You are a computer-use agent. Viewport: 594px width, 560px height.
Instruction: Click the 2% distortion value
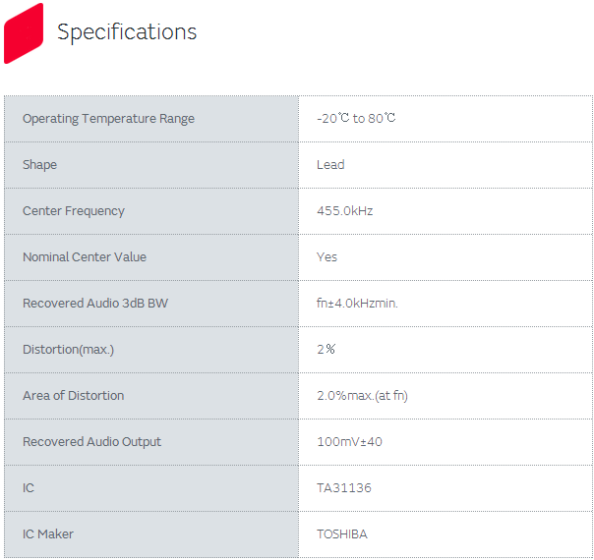[327, 350]
